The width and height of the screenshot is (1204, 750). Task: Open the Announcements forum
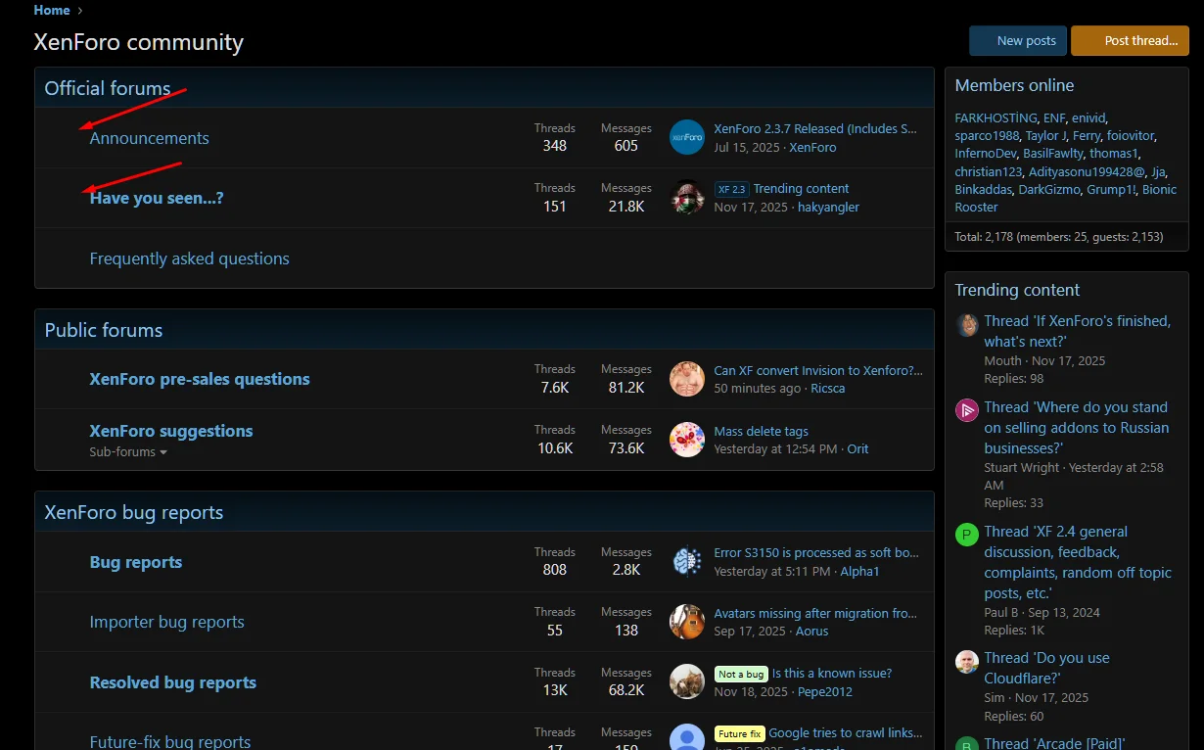[149, 138]
